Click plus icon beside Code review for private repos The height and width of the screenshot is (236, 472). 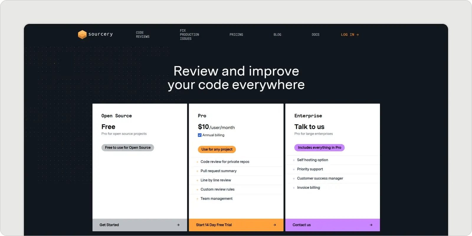tap(197, 162)
